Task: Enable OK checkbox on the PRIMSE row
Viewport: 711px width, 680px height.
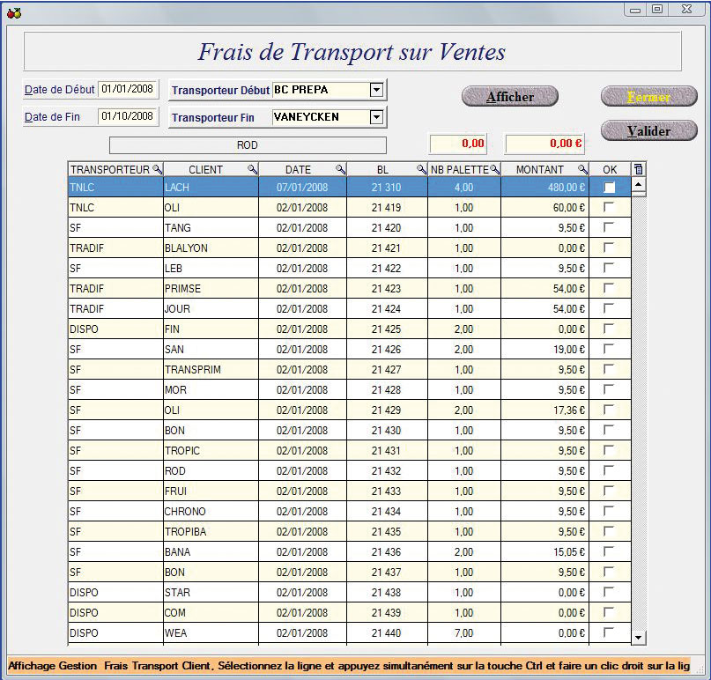Action: click(609, 288)
